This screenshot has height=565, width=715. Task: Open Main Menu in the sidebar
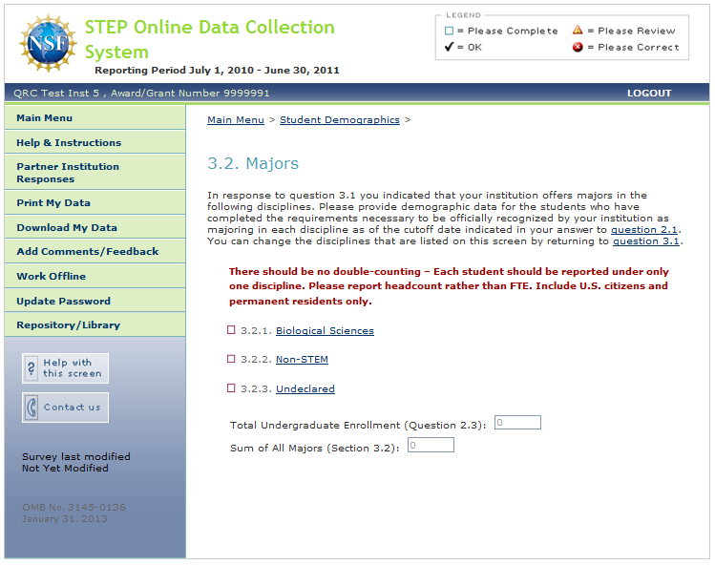click(x=45, y=118)
